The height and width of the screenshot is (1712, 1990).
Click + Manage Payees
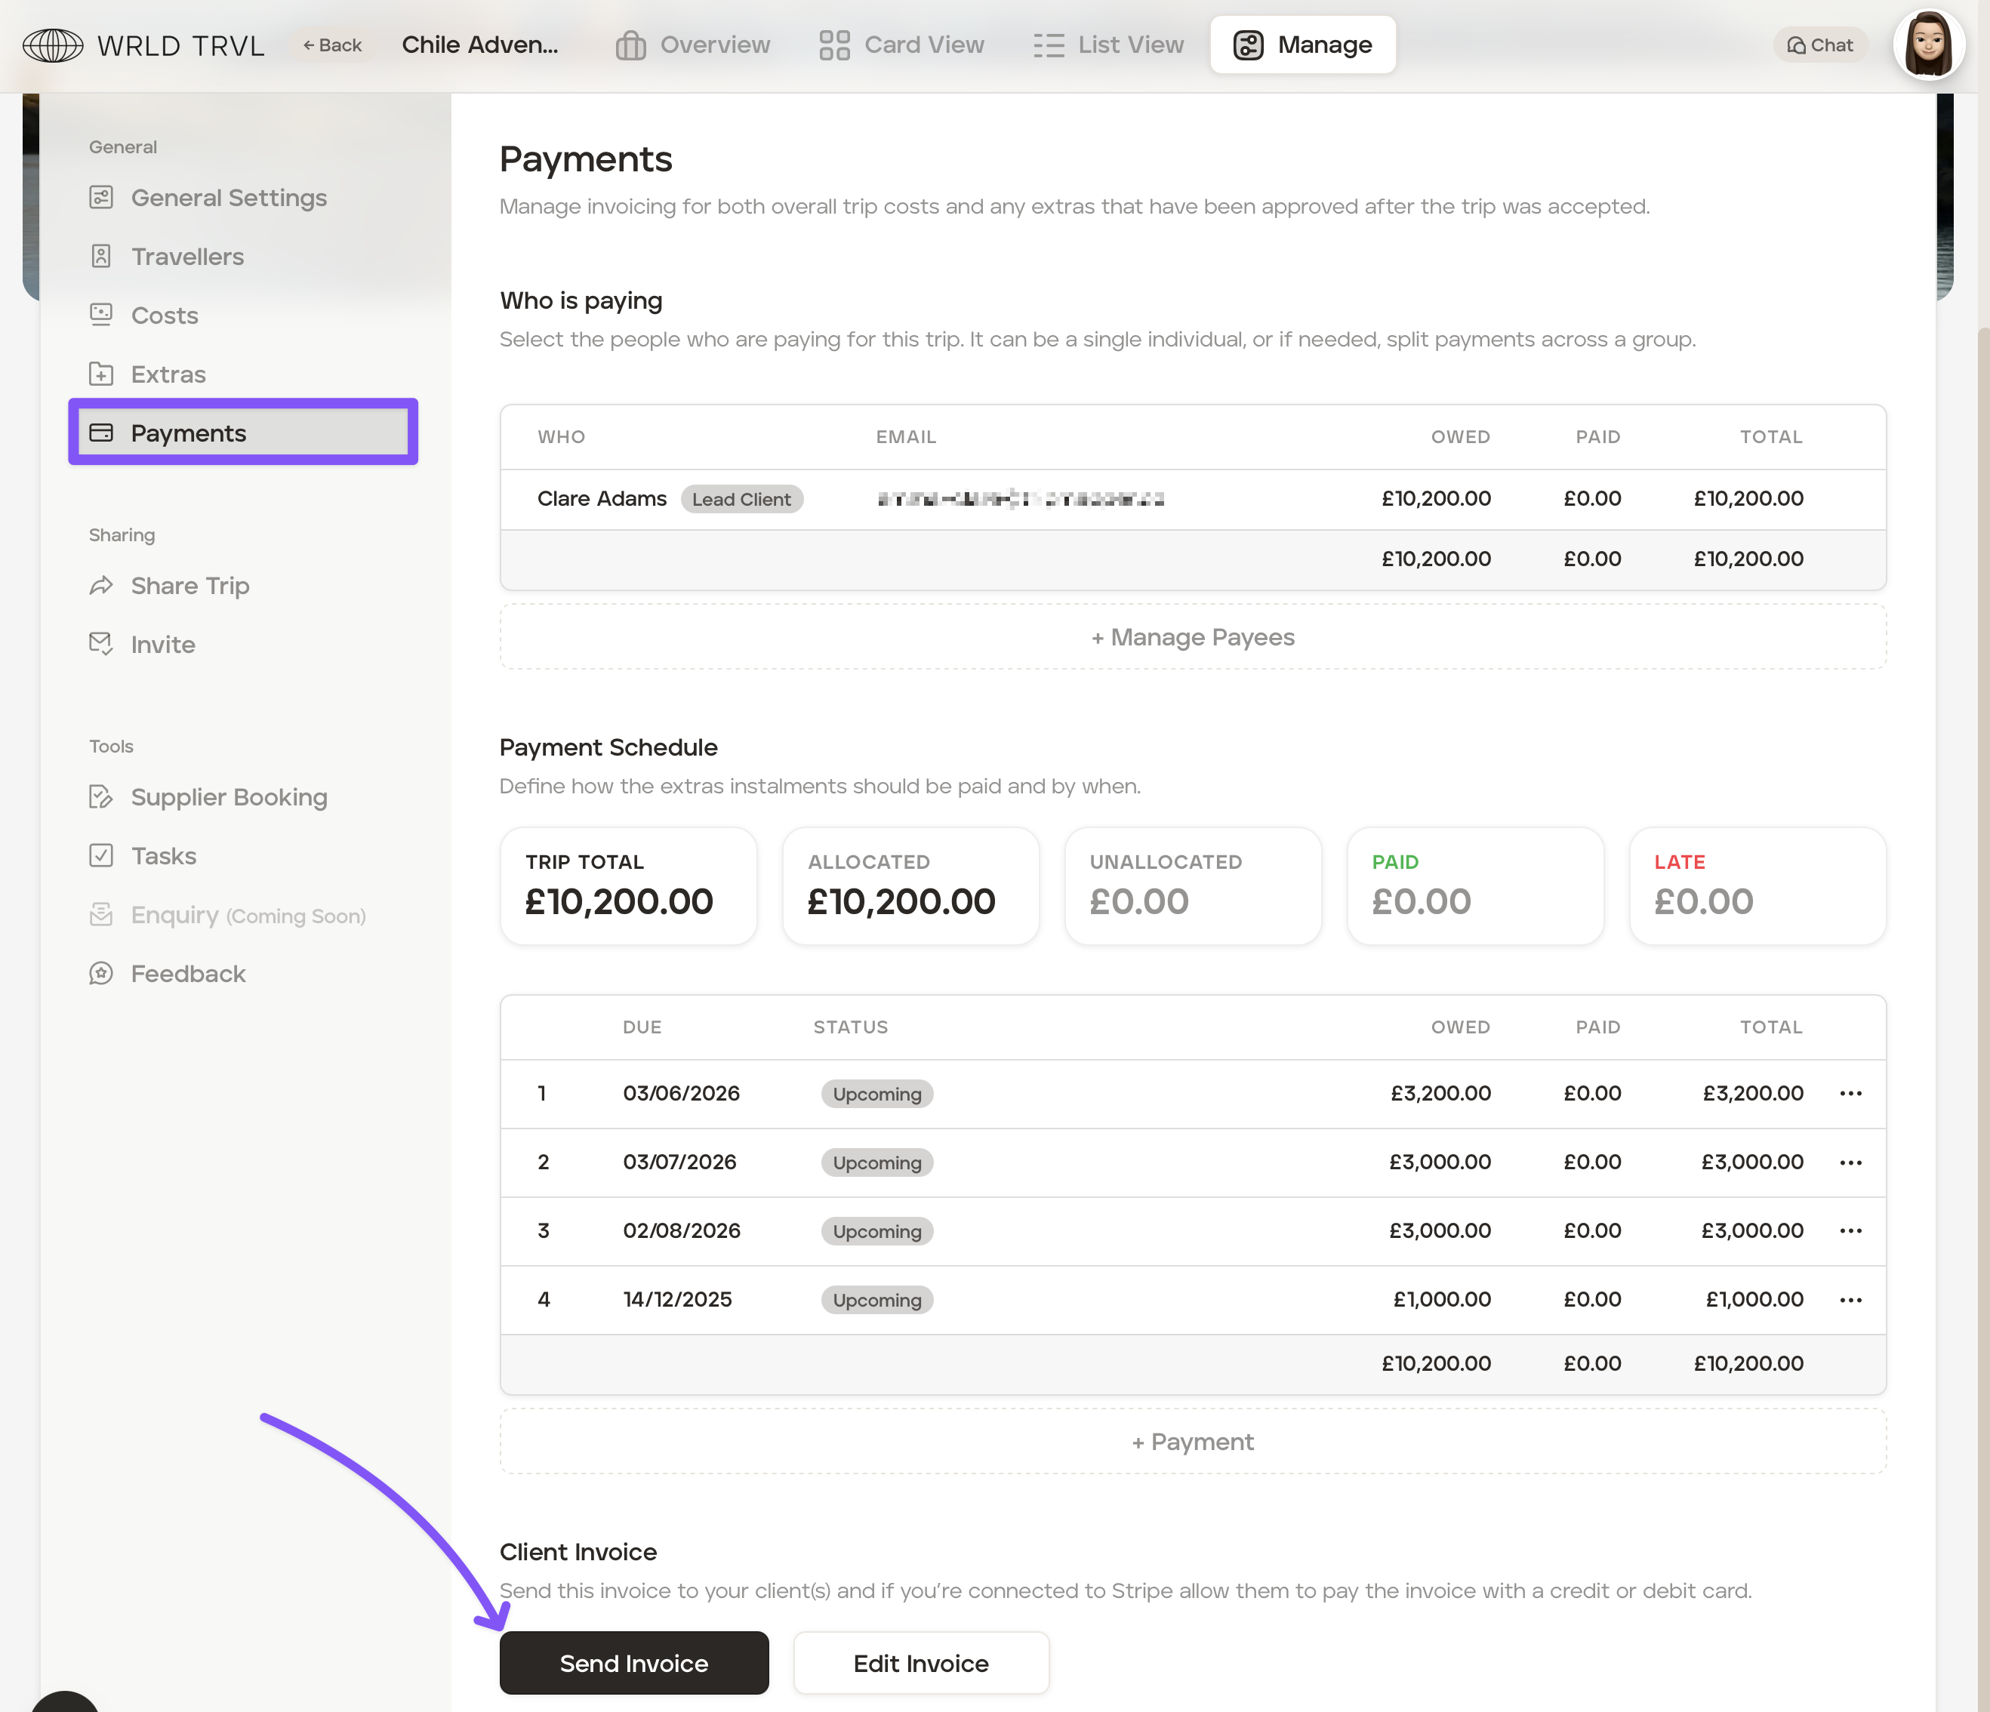tap(1192, 638)
